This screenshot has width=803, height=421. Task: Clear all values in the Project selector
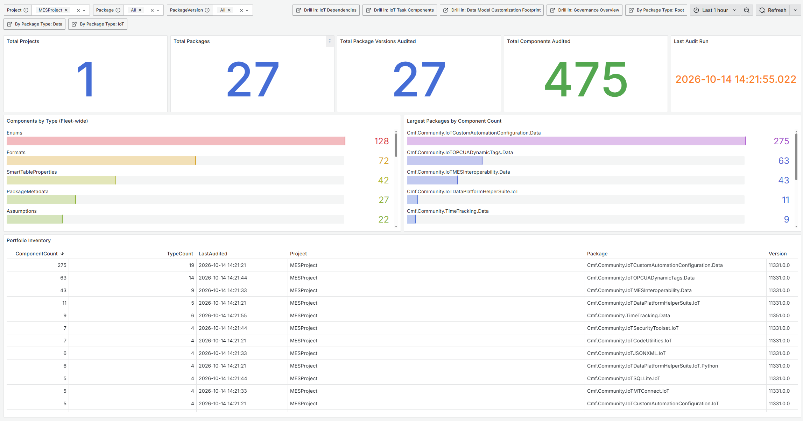click(78, 10)
